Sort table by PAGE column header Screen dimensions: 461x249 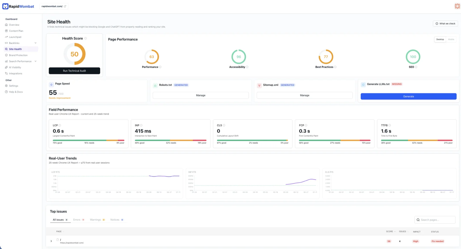coord(60,231)
